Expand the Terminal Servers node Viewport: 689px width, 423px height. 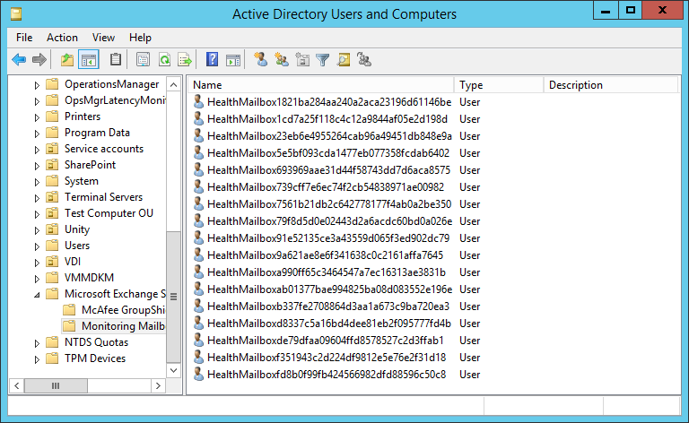pyautogui.click(x=37, y=198)
